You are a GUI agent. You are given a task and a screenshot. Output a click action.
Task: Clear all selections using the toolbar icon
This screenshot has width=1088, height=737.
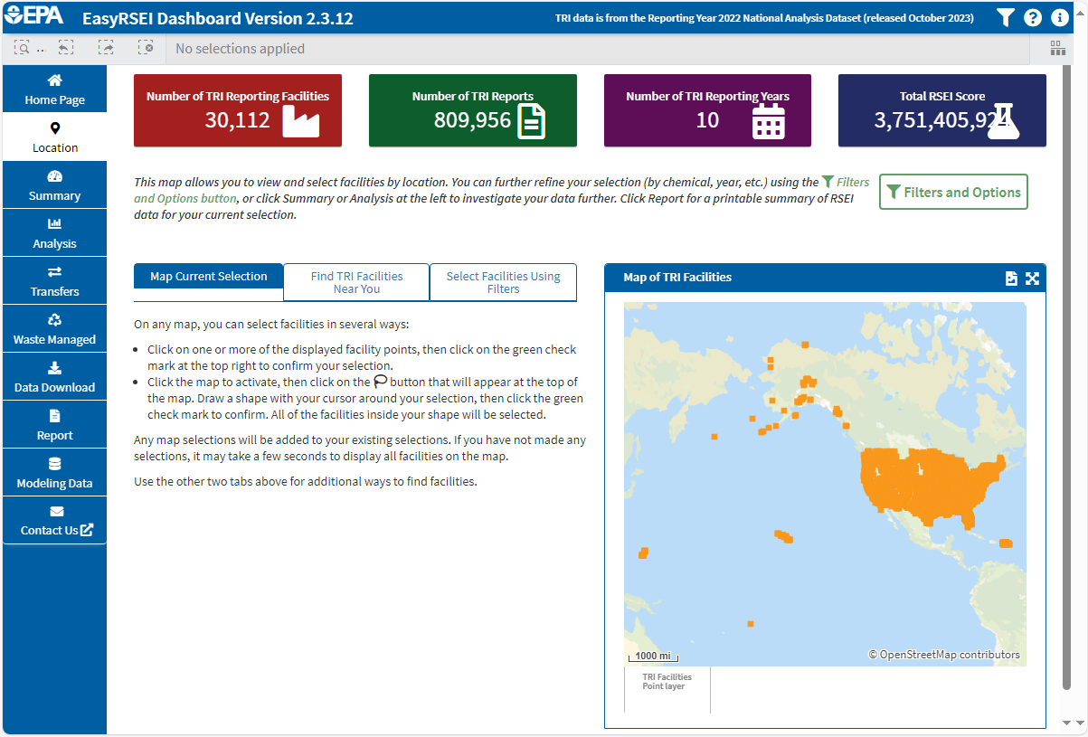tap(145, 47)
